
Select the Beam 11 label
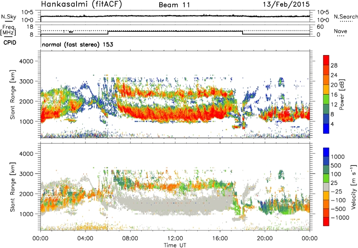click(175, 5)
